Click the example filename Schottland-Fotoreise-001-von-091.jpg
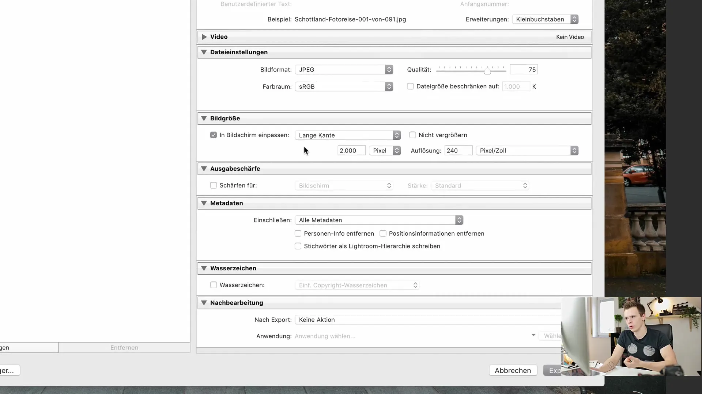 tap(350, 19)
